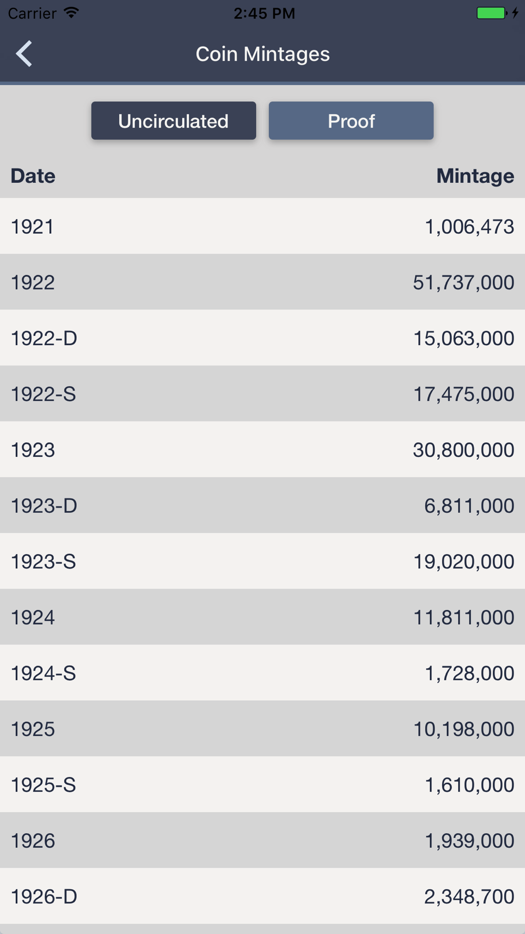This screenshot has width=525, height=934.
Task: Switch to Proof mintages
Action: click(351, 121)
